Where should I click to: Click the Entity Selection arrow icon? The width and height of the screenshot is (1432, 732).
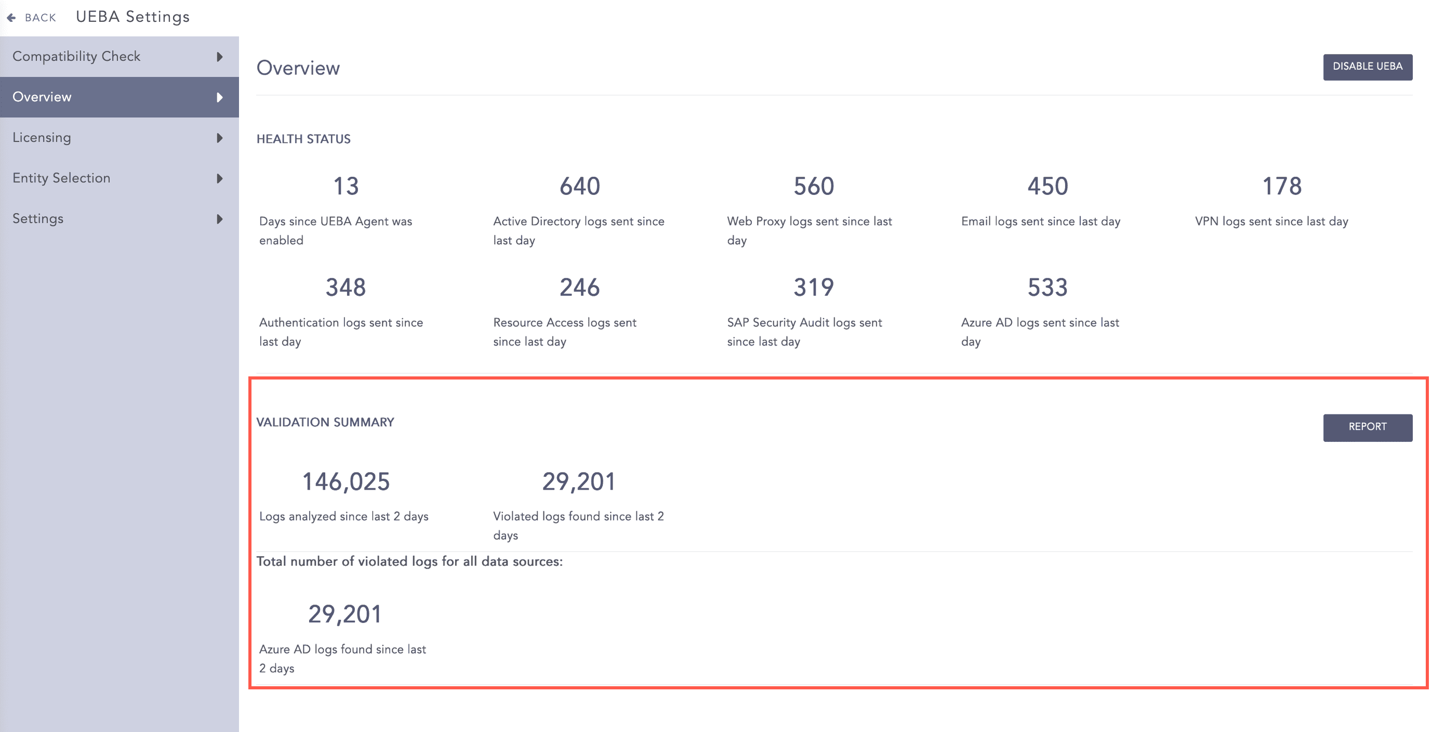220,178
